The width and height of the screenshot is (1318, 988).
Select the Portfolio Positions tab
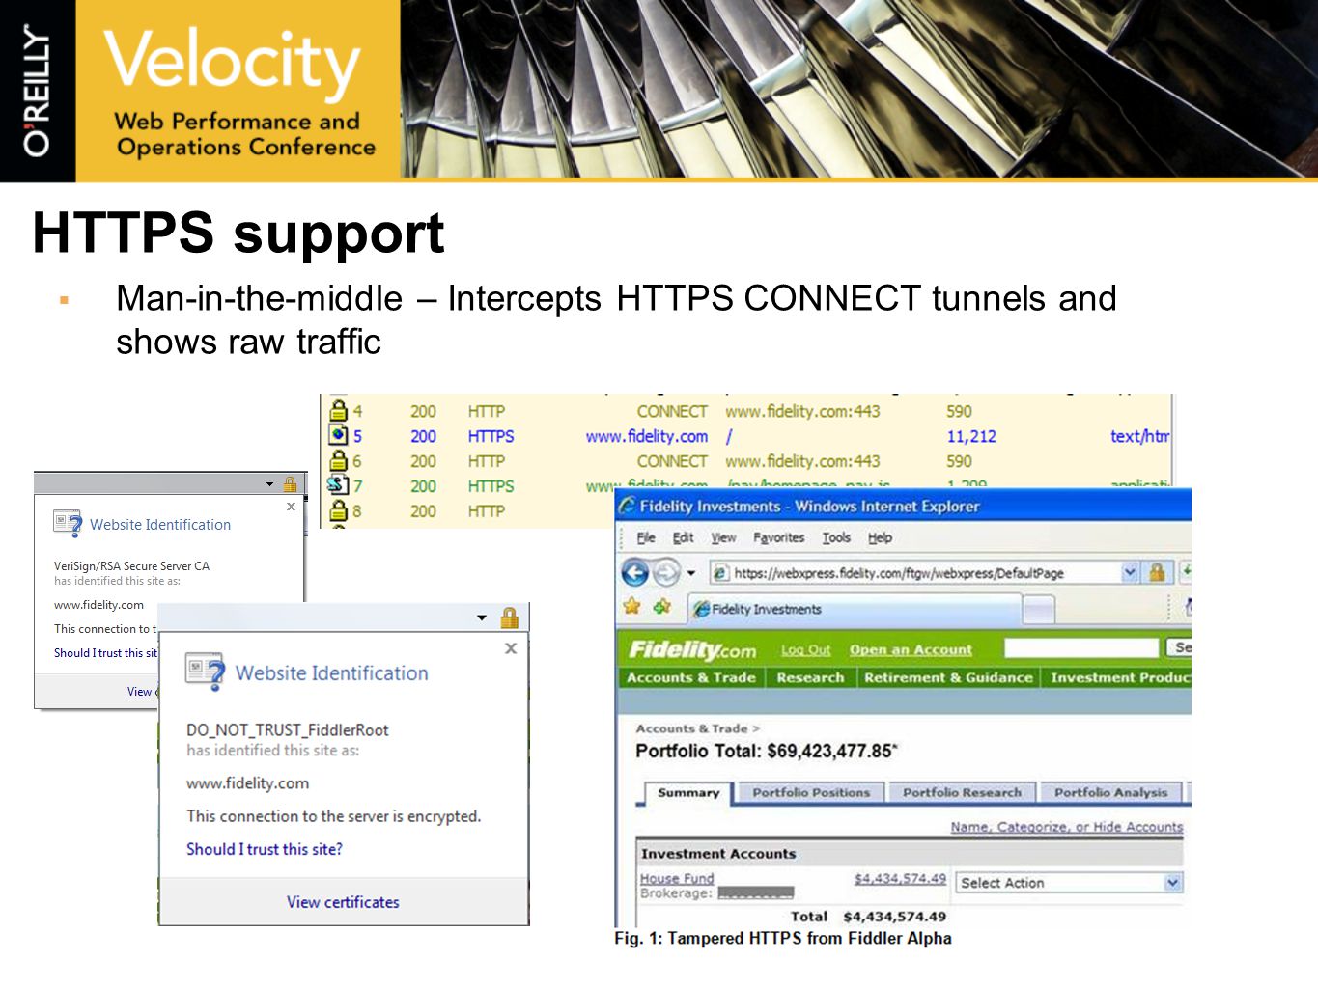pyautogui.click(x=811, y=793)
